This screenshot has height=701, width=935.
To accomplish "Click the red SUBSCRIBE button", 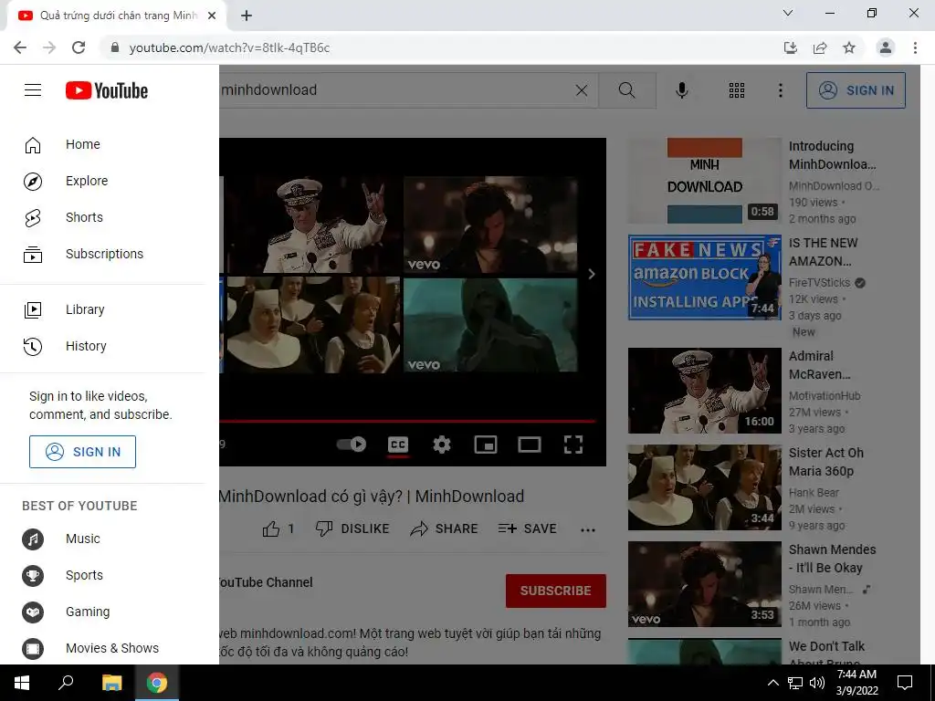I will 556,591.
